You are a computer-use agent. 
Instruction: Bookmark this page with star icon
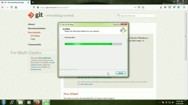(143, 7)
